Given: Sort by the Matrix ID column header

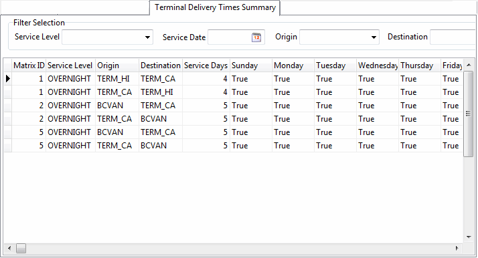Looking at the screenshot, I should [x=29, y=66].
